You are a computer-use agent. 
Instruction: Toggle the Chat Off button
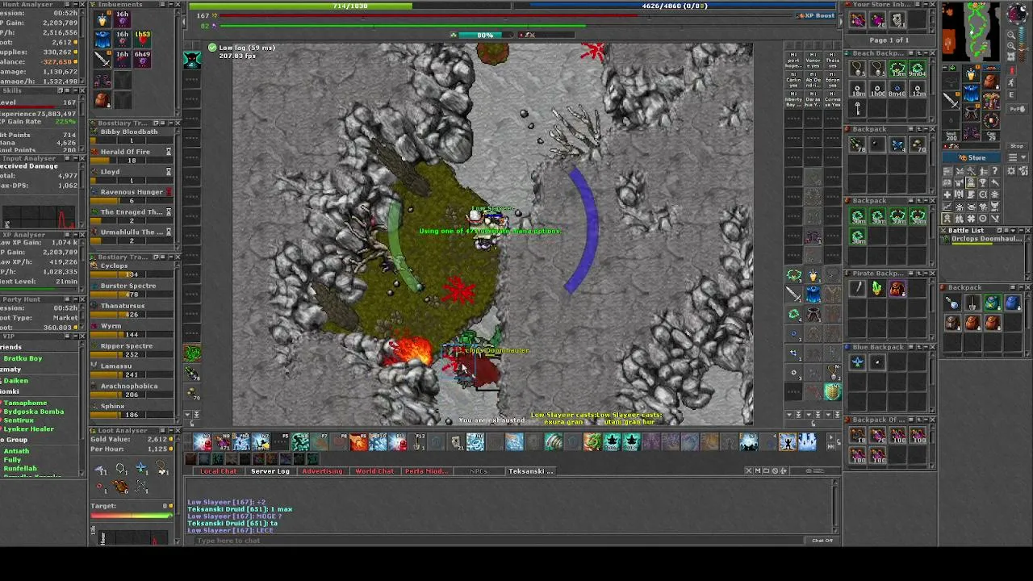tap(822, 541)
